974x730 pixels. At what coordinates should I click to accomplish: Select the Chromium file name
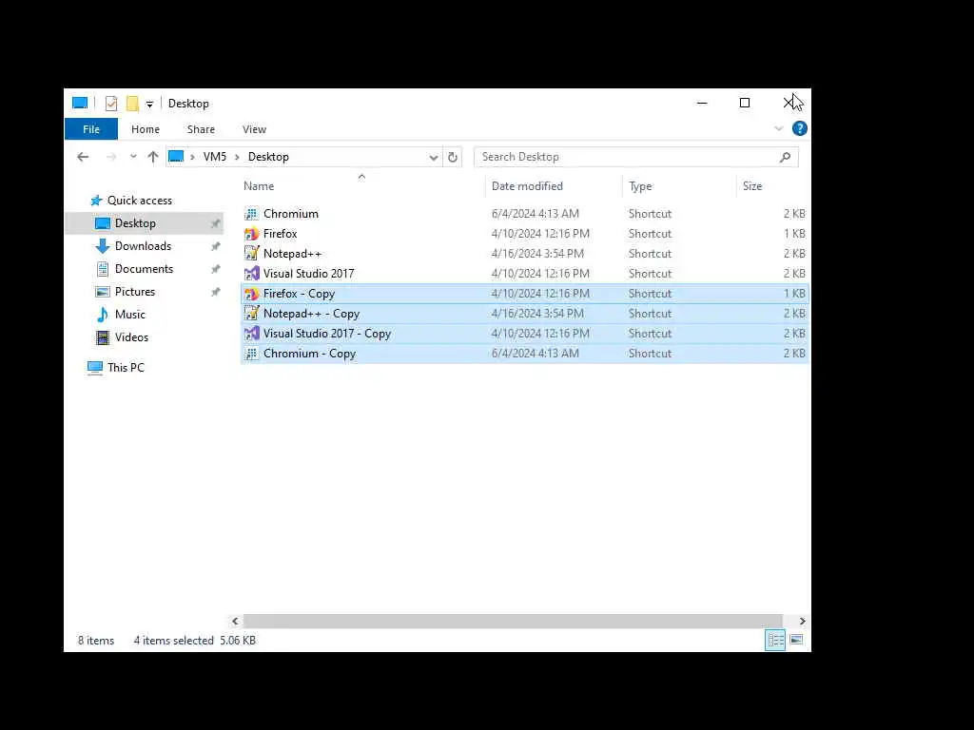point(291,214)
